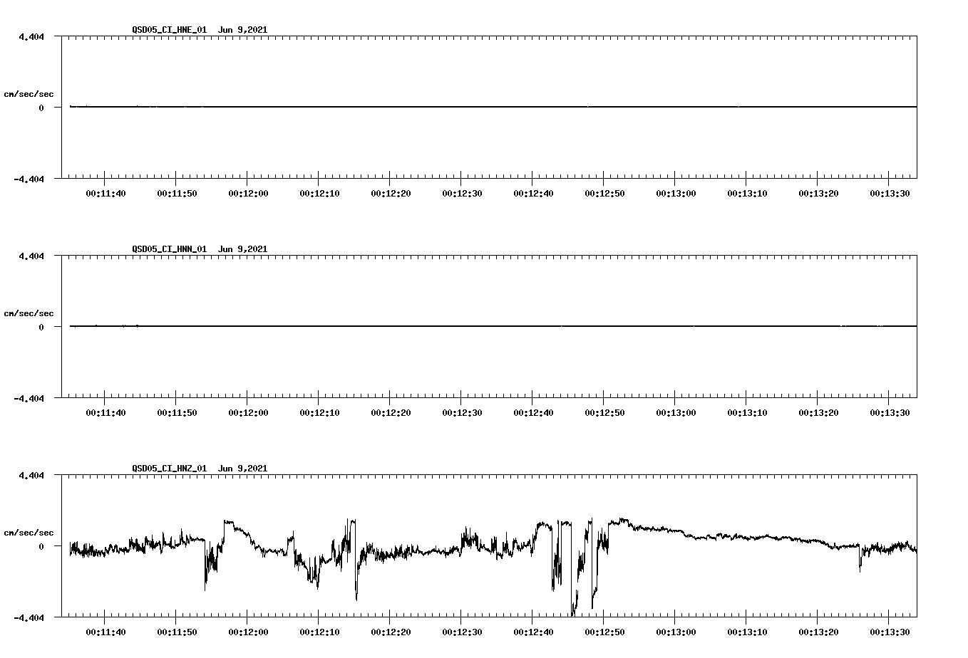Click 00:11:50 time label under HNN plot

point(177,413)
